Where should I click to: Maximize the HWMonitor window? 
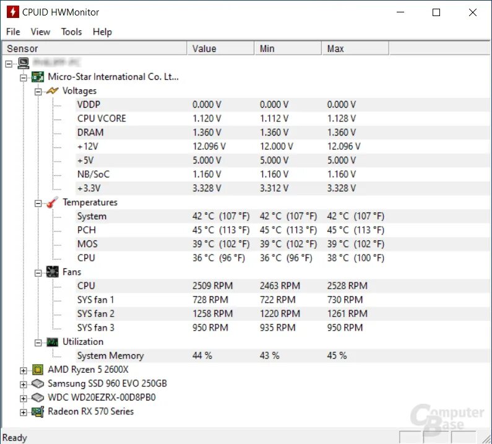click(x=436, y=12)
